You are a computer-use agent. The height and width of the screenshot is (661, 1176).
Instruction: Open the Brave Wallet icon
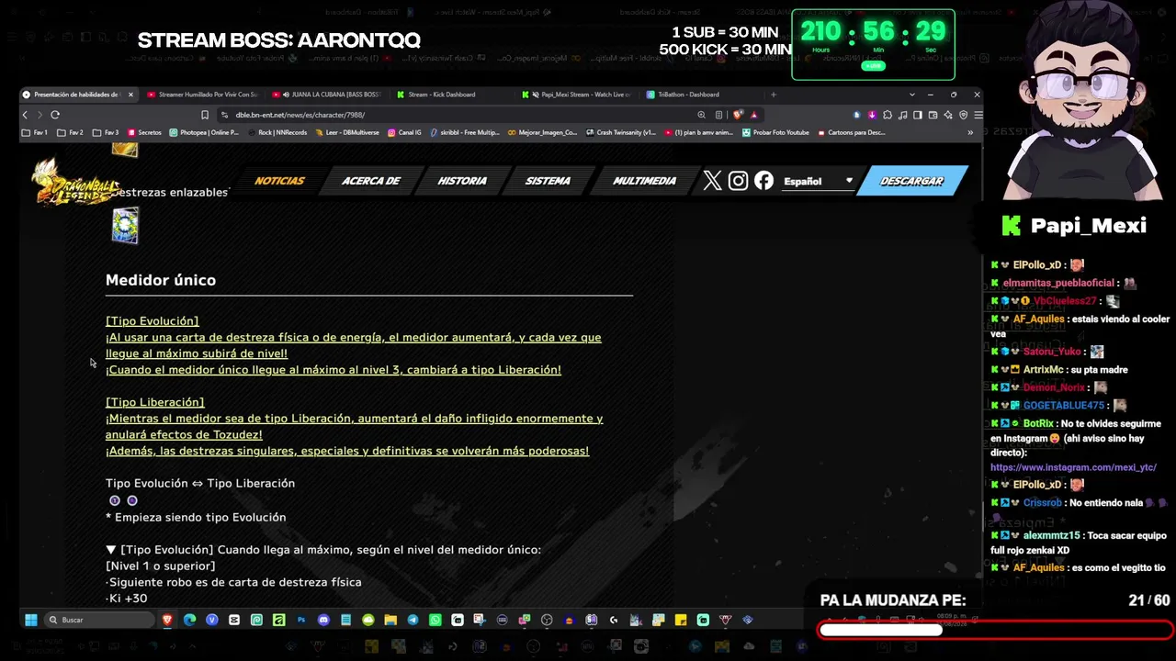(933, 115)
